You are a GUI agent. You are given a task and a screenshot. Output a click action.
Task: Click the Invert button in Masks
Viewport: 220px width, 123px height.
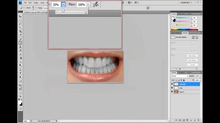(x=192, y=65)
